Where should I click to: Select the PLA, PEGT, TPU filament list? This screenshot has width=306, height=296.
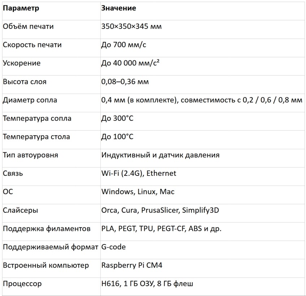pos(161,229)
